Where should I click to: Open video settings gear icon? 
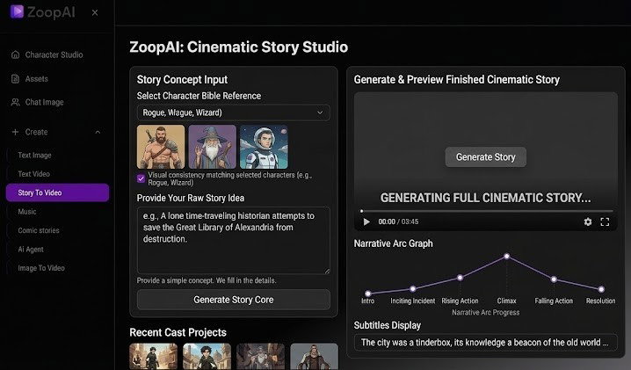[588, 221]
